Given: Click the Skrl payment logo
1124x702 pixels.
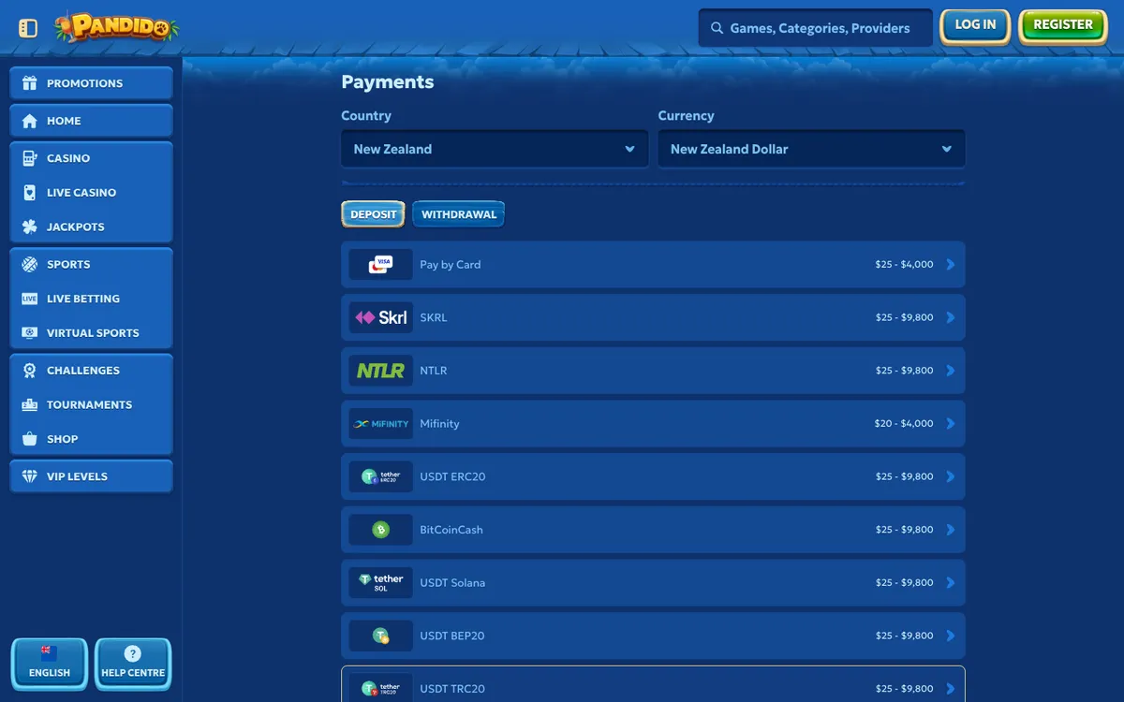Looking at the screenshot, I should click(x=380, y=317).
